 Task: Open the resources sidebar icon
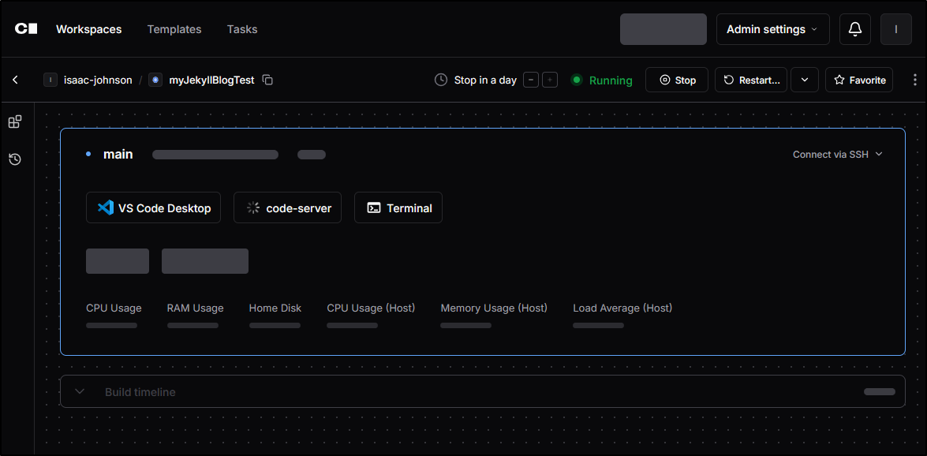click(15, 122)
